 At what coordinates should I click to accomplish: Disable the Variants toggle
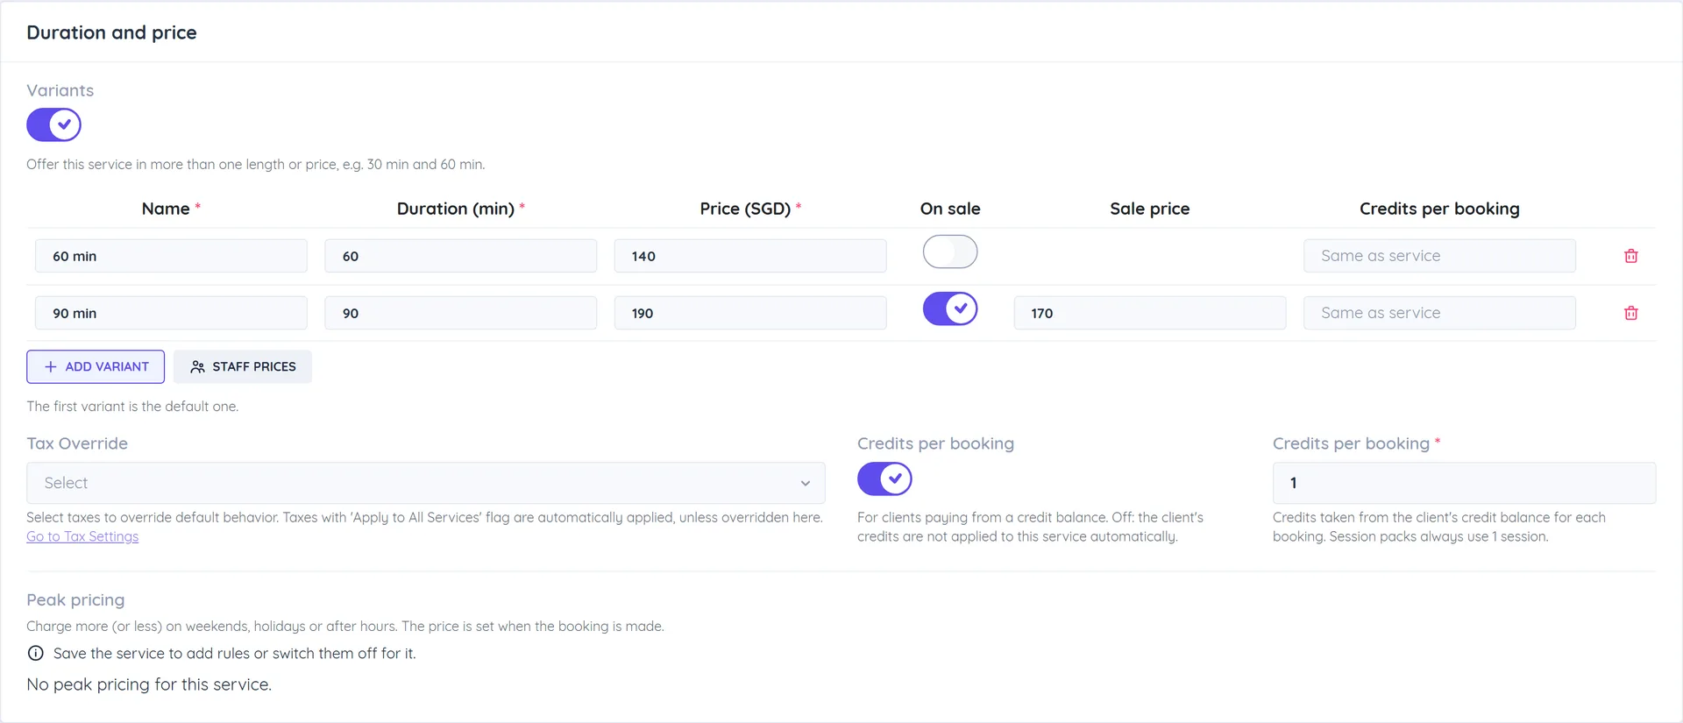click(53, 124)
